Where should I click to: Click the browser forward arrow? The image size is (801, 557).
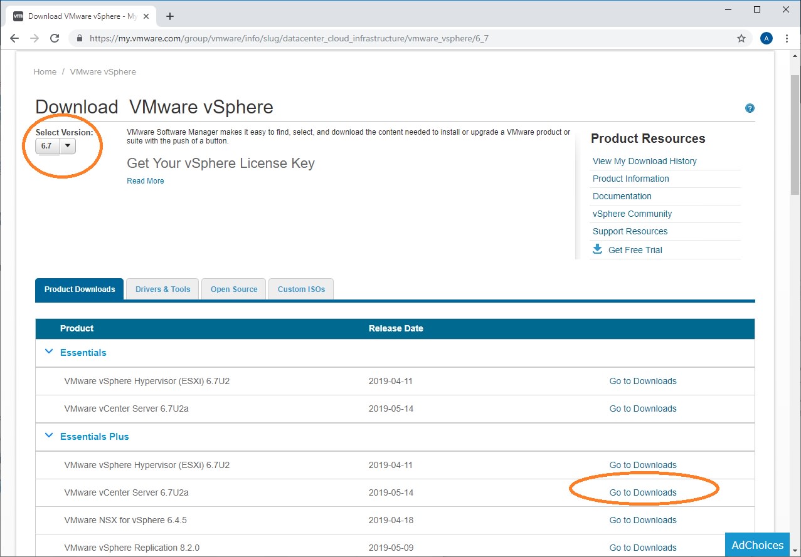pos(34,38)
